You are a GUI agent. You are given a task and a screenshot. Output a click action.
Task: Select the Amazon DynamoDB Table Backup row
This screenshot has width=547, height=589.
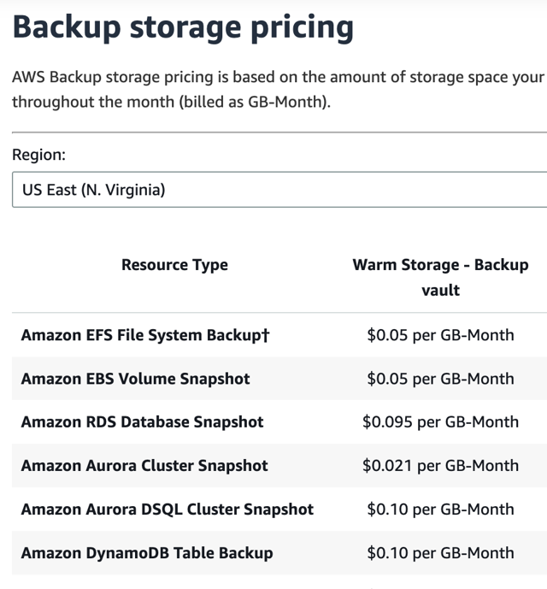[x=279, y=552]
